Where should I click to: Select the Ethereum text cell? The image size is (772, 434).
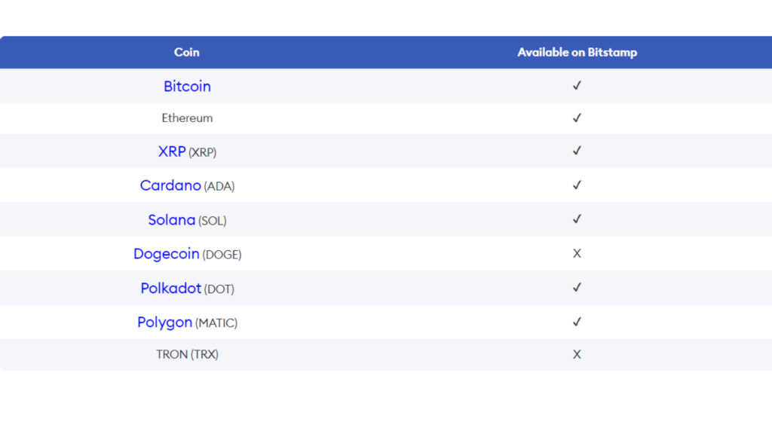(187, 118)
